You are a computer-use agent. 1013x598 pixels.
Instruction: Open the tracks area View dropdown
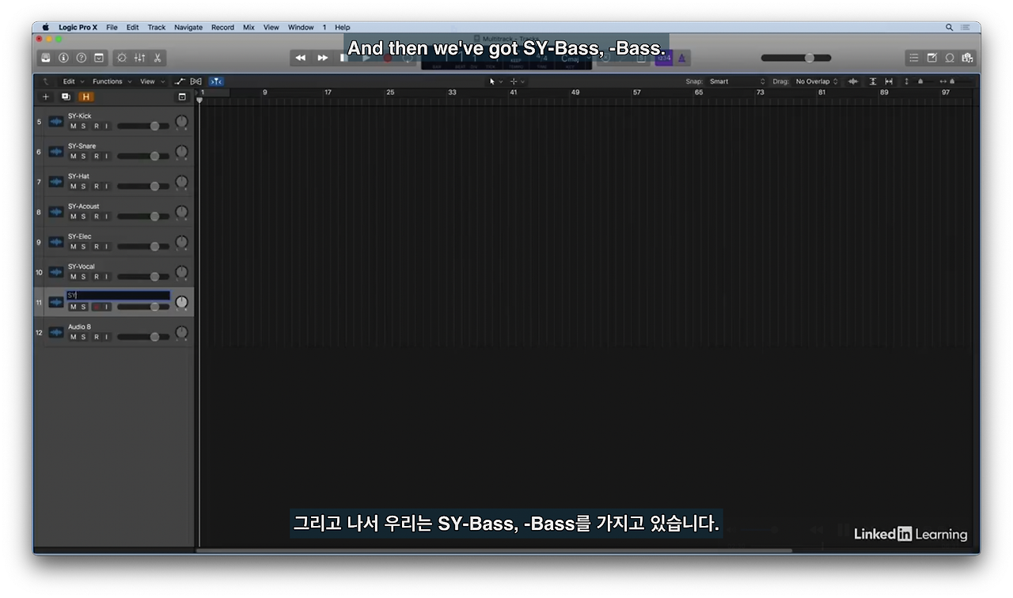152,81
